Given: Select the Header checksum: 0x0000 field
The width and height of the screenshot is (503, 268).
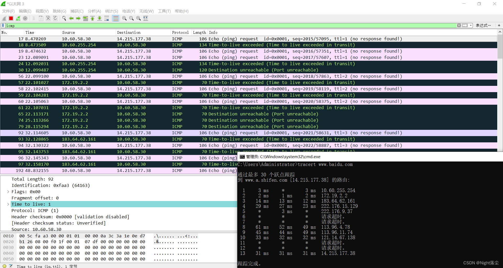Looking at the screenshot, I should [x=70, y=217].
